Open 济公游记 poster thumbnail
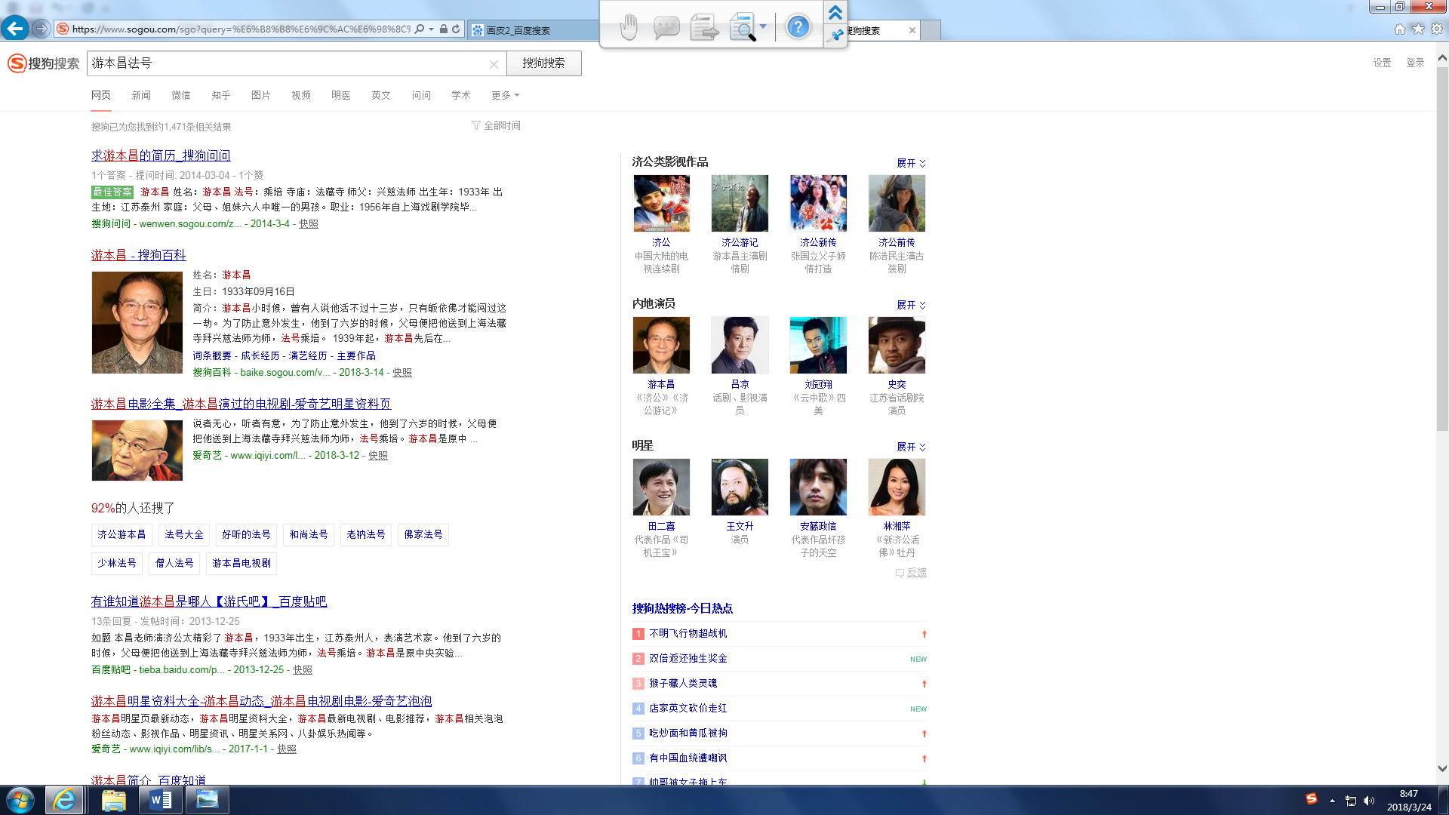 pos(740,203)
